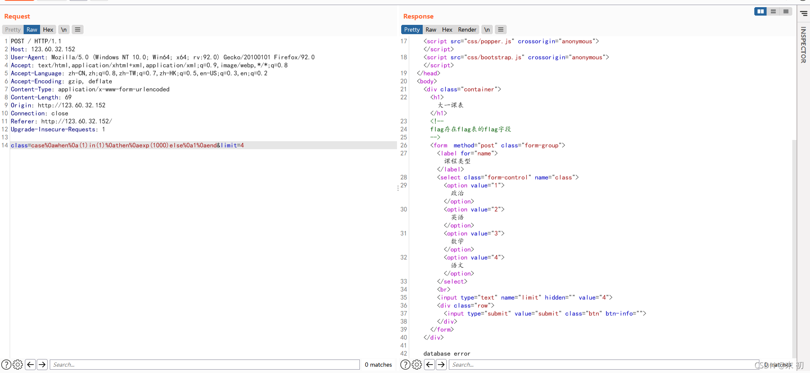Click the Origin header line
Image resolution: width=810 pixels, height=373 pixels.
point(58,105)
